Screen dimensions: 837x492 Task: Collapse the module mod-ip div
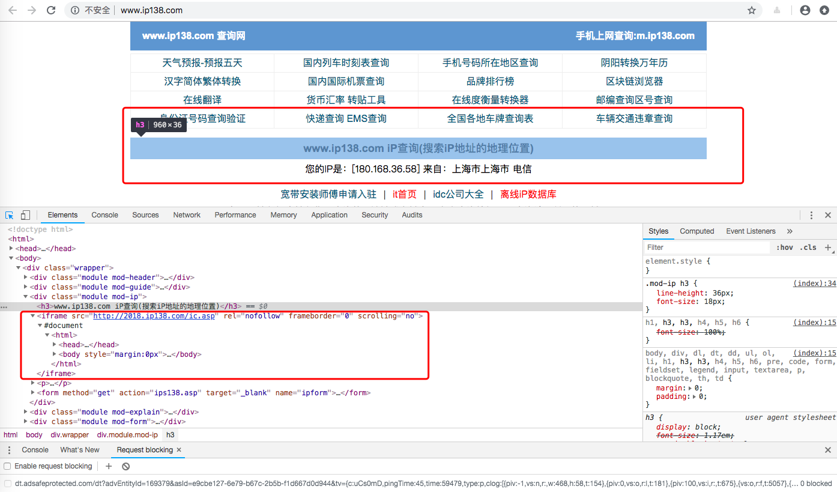26,297
